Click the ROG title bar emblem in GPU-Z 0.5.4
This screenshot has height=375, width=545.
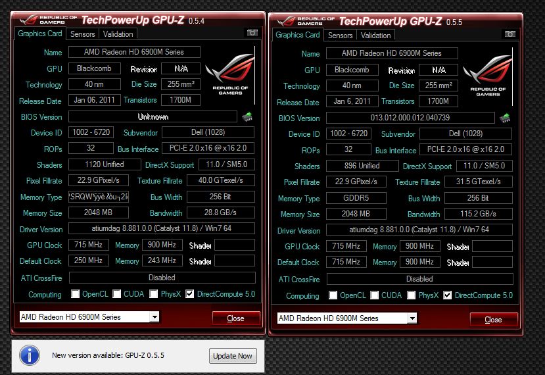pyautogui.click(x=28, y=20)
